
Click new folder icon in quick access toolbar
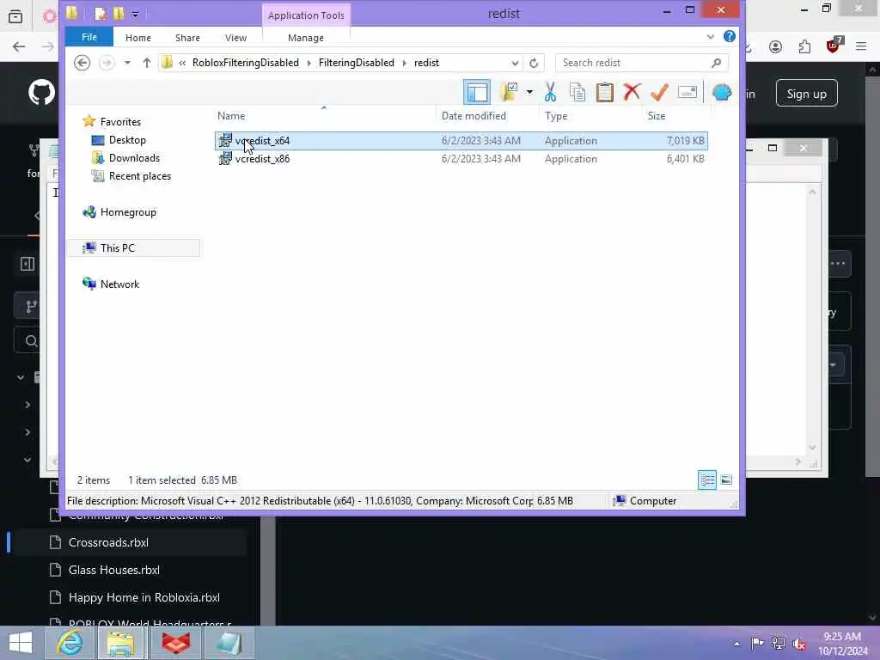pos(119,14)
